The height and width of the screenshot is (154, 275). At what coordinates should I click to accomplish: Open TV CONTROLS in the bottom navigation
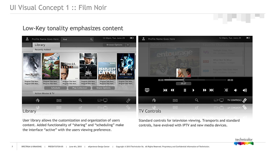237,100
